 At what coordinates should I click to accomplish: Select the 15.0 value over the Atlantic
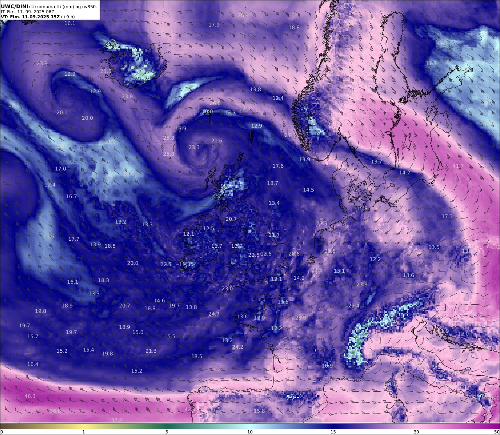click(x=137, y=332)
